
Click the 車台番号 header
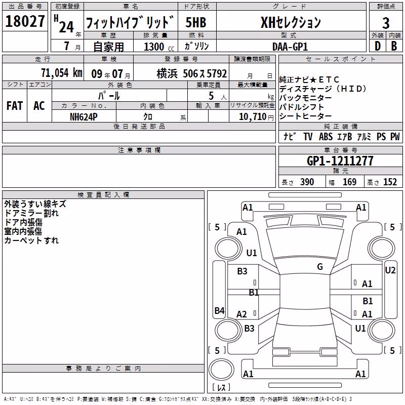tap(340, 150)
